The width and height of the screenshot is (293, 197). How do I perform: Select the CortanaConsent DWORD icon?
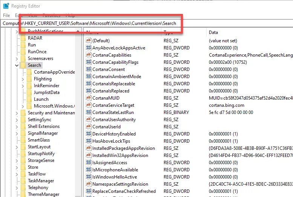(x=88, y=69)
